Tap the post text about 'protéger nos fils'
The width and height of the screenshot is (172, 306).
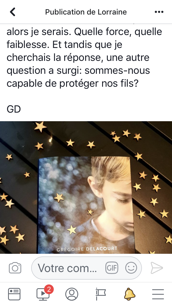click(x=73, y=84)
